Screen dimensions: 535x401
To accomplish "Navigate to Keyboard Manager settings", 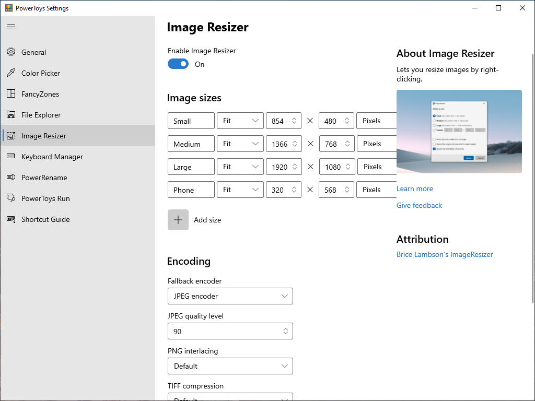I will (78, 157).
